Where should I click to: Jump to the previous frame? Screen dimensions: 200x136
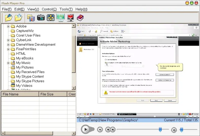[x=108, y=129]
